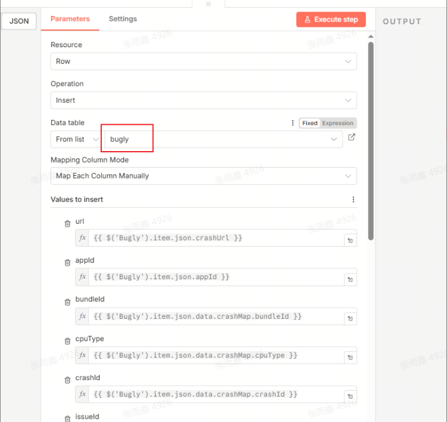The image size is (447, 422).
Task: Remove the crashId value row
Action: 67,380
